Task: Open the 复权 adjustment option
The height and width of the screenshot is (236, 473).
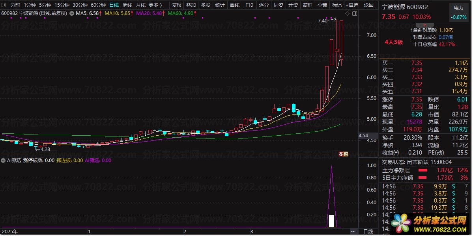Action: pyautogui.click(x=177, y=5)
